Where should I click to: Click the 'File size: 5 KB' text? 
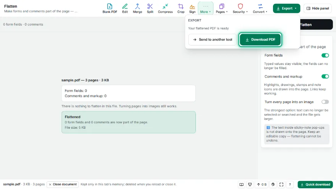[75, 128]
